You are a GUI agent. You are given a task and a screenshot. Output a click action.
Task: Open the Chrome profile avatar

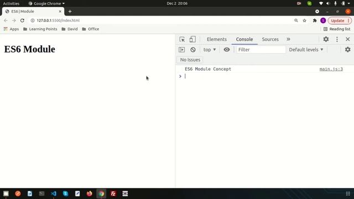pos(323,20)
